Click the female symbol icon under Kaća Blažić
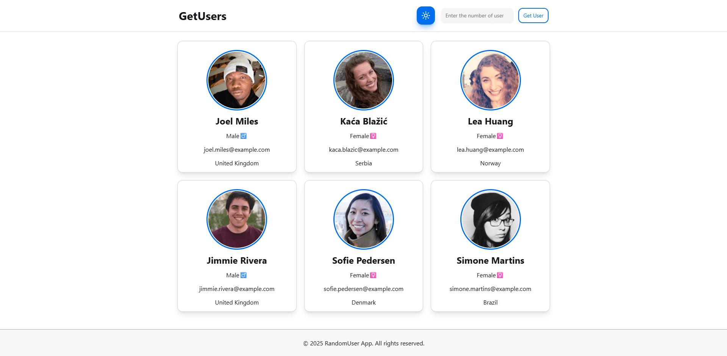The width and height of the screenshot is (727, 356). [373, 136]
